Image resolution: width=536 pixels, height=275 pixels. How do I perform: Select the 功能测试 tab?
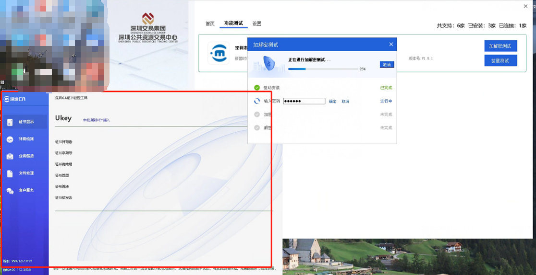[x=233, y=23]
